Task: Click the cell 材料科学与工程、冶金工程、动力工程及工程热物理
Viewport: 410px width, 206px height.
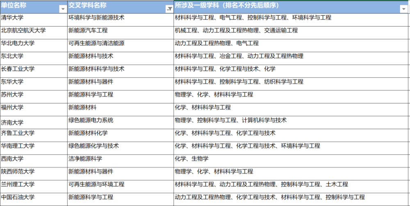Action: [x=291, y=58]
